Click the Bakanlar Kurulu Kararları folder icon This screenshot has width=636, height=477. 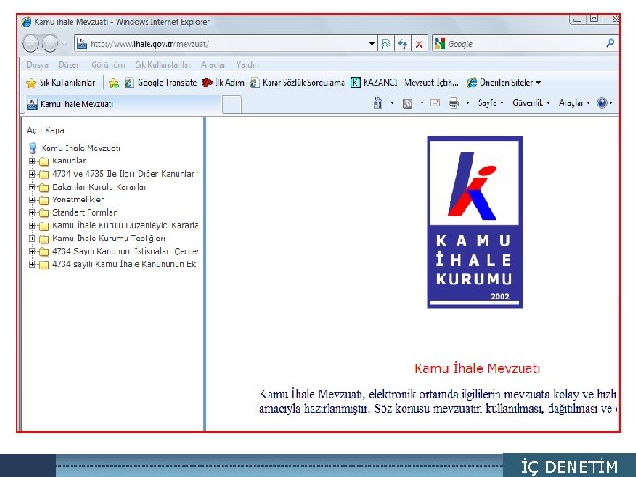point(43,187)
